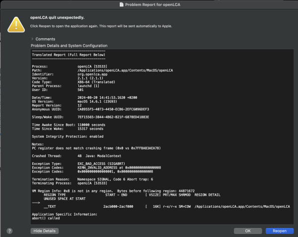Viewport: 298px width, 237px height.
Task: Click the Report Version '12' value
Action: 79,105
